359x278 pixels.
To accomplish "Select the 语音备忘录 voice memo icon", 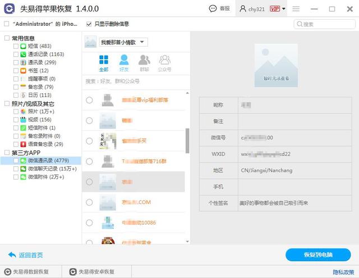I will tap(23, 144).
